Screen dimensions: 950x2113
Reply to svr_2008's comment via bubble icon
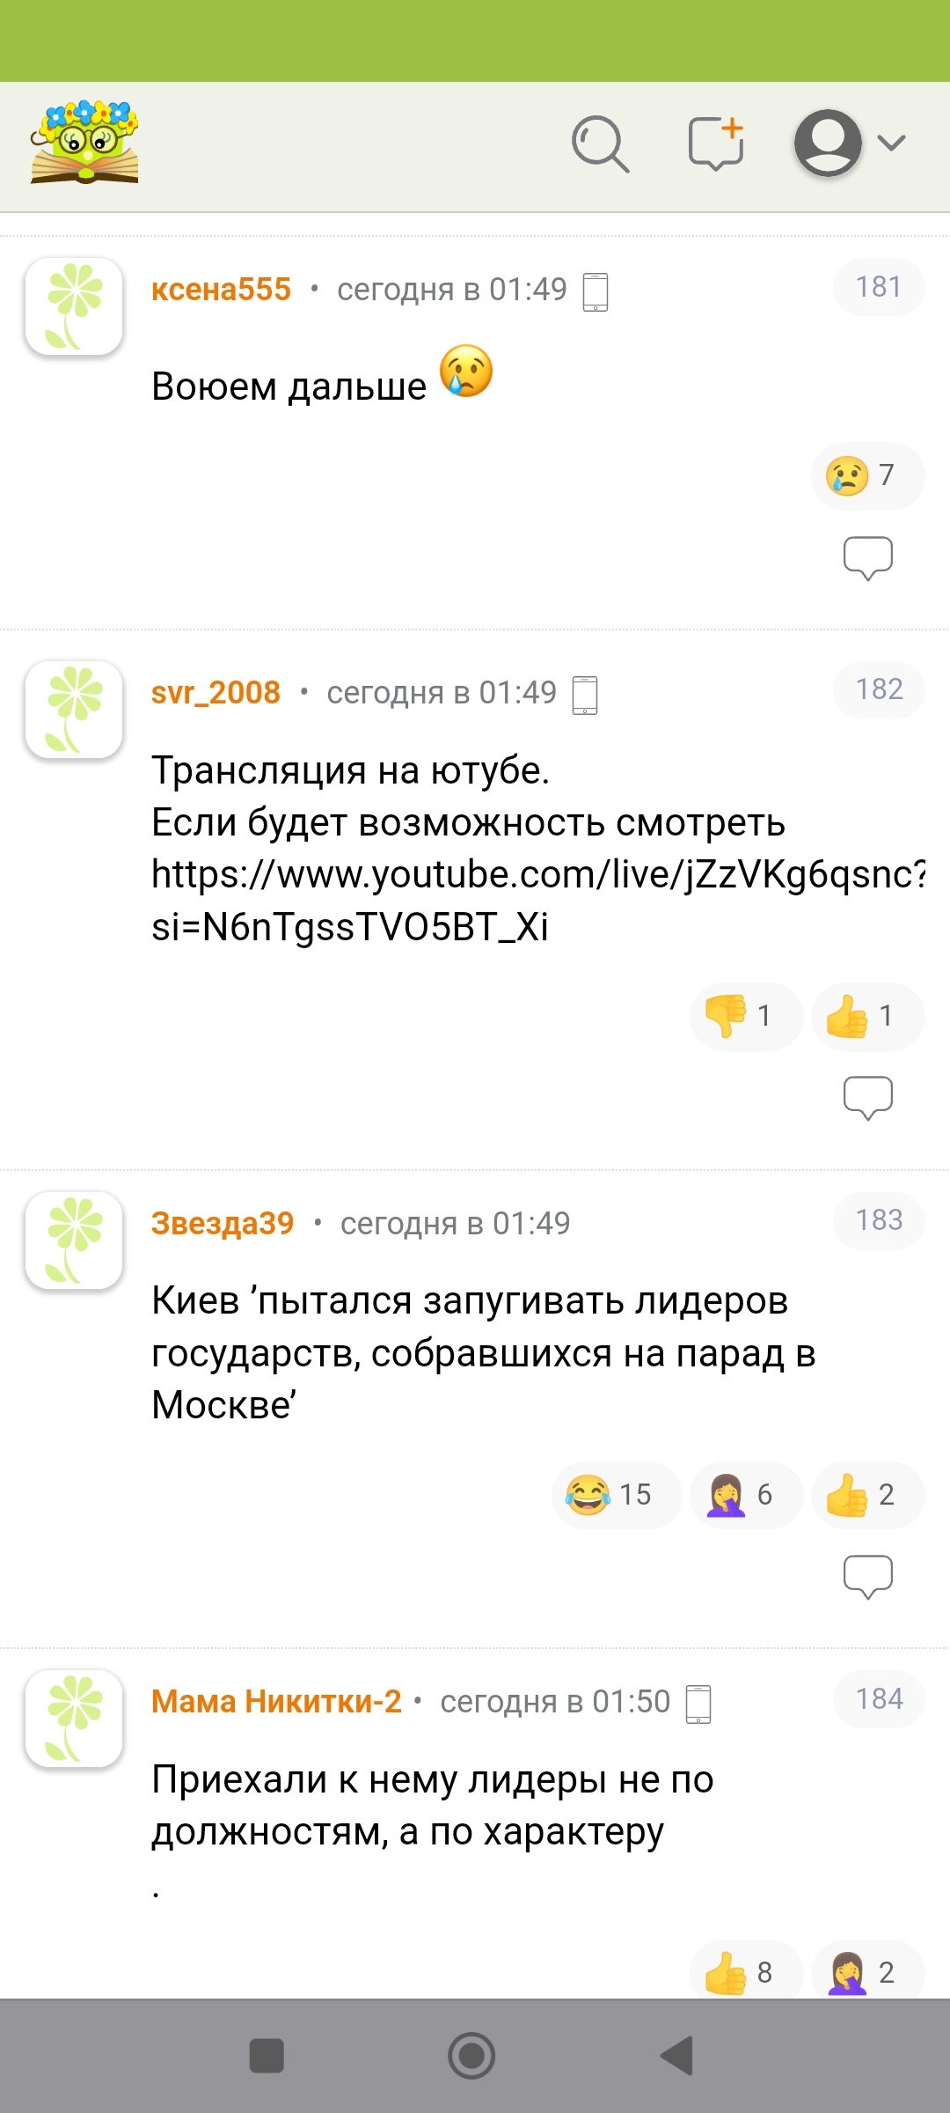(868, 1098)
